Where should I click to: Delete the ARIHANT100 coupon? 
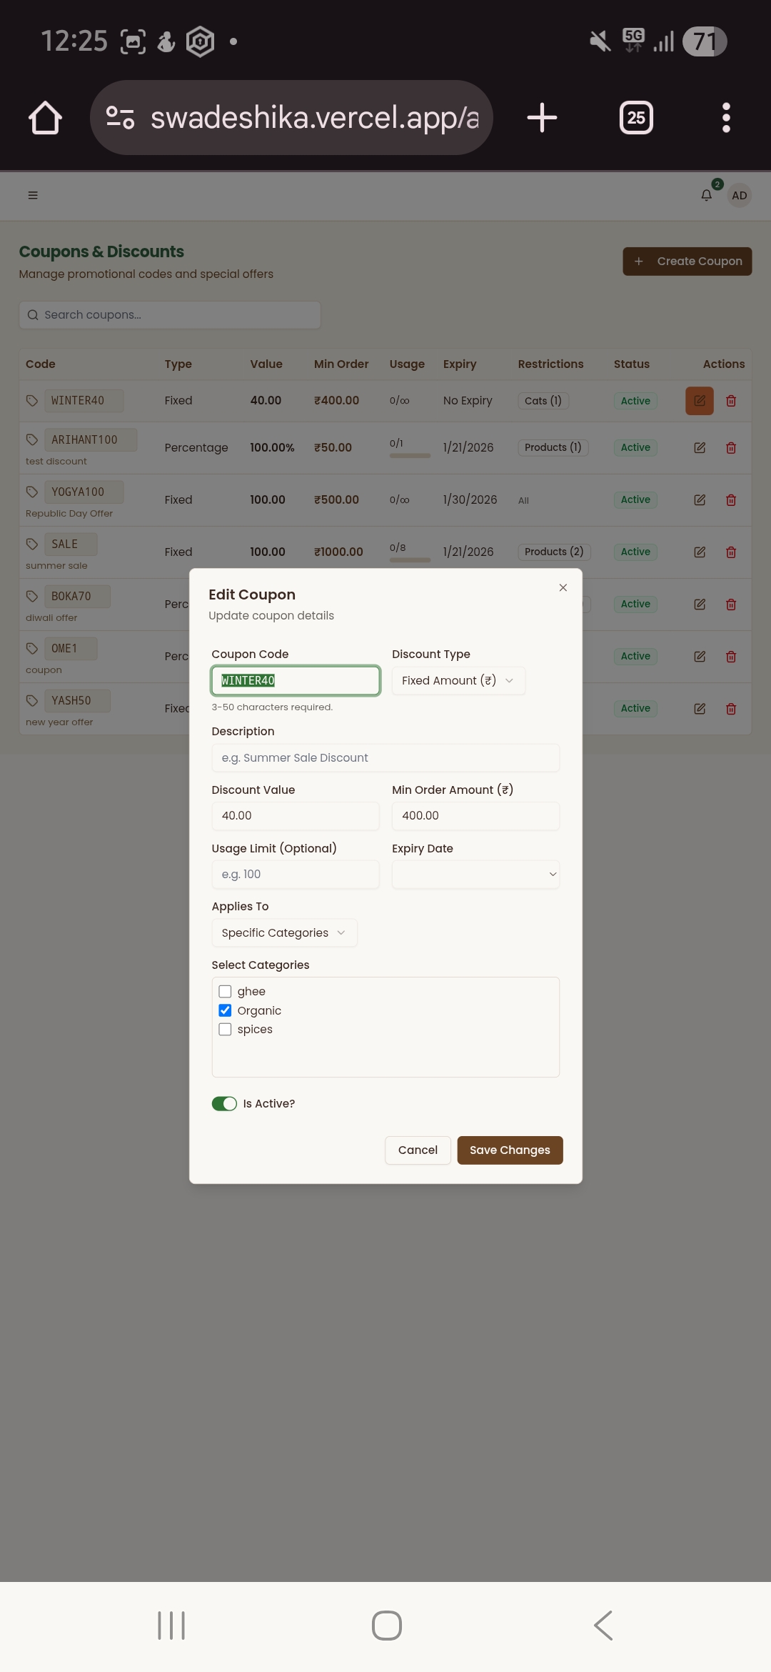coord(731,448)
